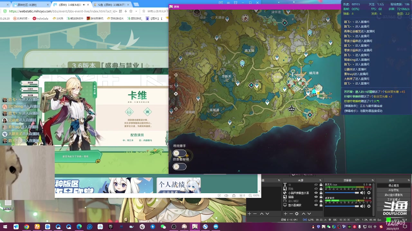The width and height of the screenshot is (412, 231).
Task: Open the Windows notification center
Action: [x=405, y=227]
